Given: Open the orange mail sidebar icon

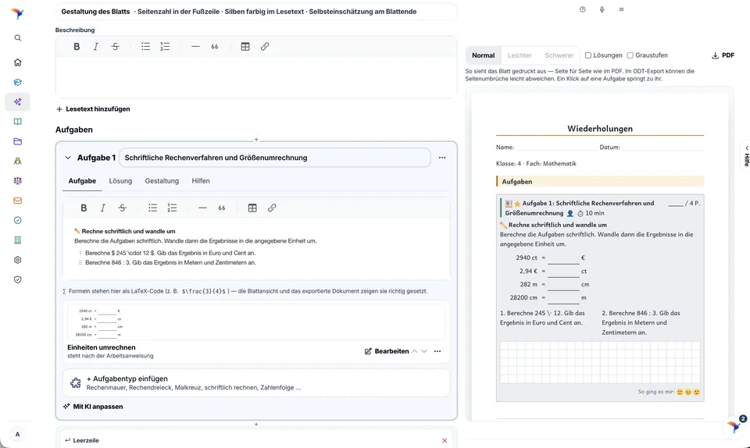Looking at the screenshot, I should (x=18, y=201).
